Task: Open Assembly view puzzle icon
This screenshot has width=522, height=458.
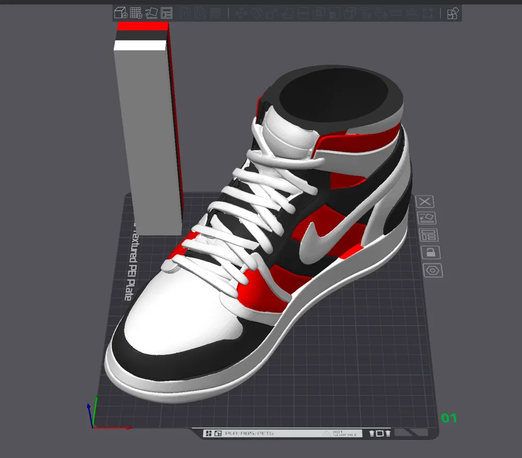Action: 453,14
